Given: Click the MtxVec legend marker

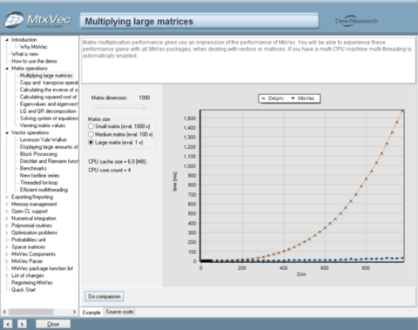Looking at the screenshot, I should [293, 98].
